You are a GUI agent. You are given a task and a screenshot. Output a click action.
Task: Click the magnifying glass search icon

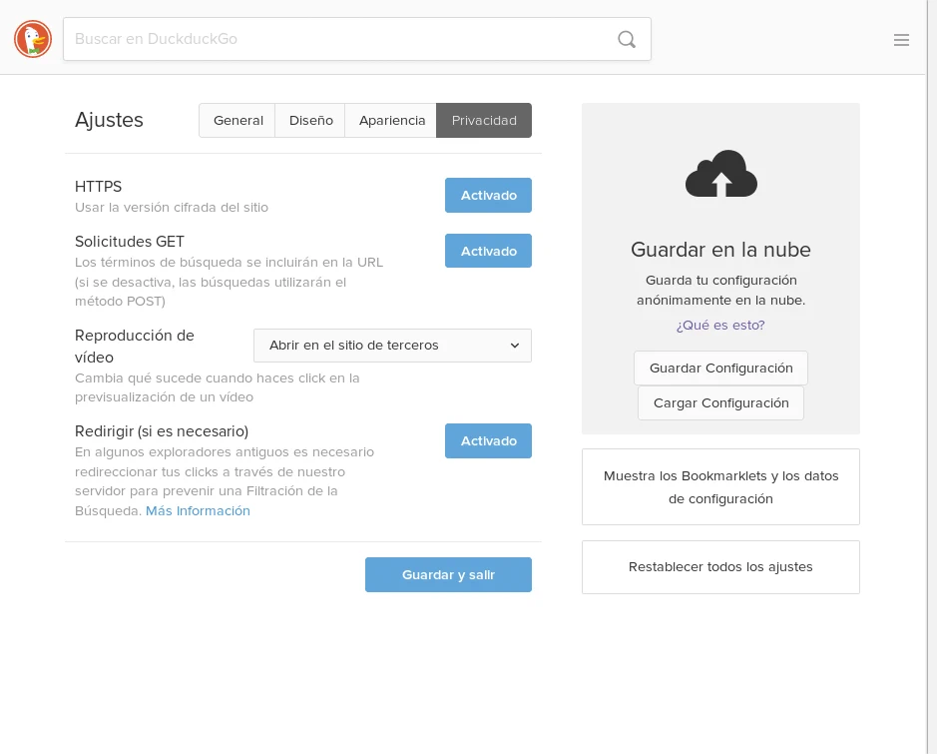tap(626, 39)
